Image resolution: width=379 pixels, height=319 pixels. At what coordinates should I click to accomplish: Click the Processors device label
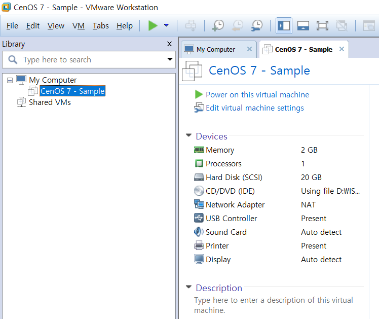pos(223,164)
